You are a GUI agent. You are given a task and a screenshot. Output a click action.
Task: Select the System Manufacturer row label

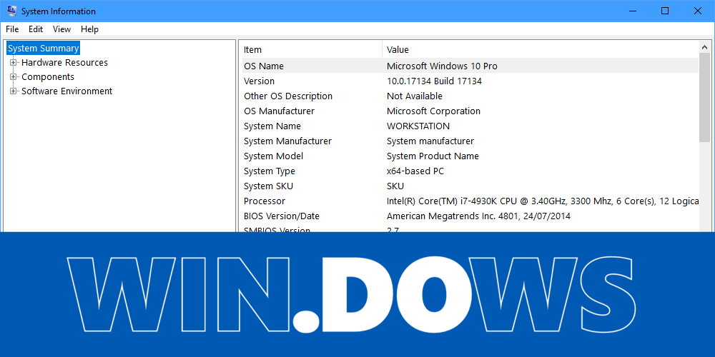(x=287, y=141)
